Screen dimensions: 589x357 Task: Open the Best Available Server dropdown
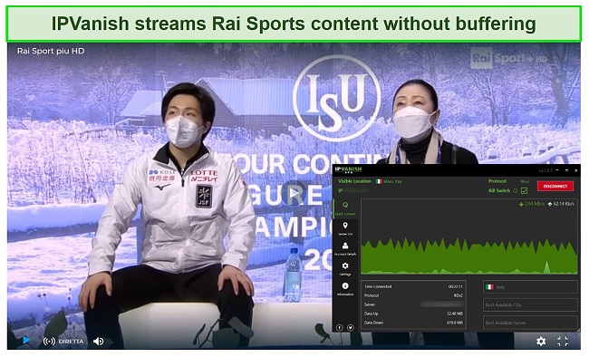[x=530, y=323]
